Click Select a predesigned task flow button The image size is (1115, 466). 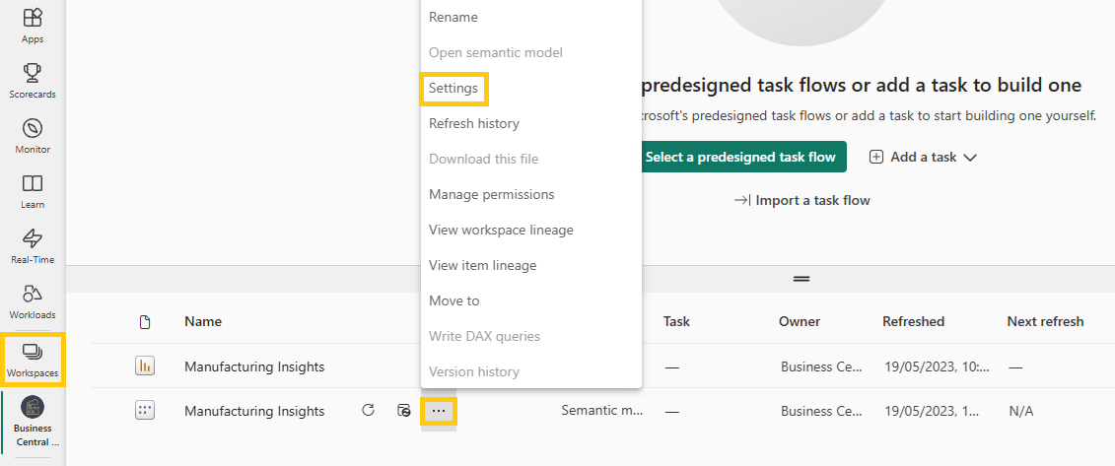(x=740, y=157)
